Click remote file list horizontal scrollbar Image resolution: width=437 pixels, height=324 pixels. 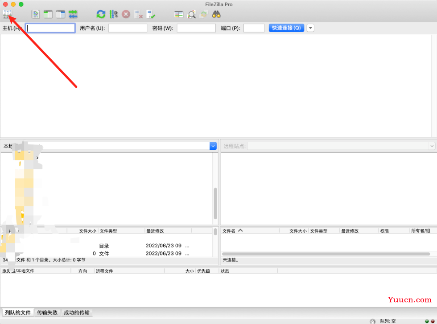point(326,254)
